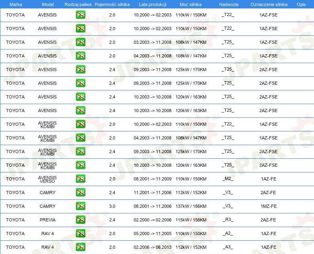The height and width of the screenshot is (254, 314).
Task: Click 'RAV 4' in the 02.2006 -> 06.2013 row
Action: click(x=47, y=247)
